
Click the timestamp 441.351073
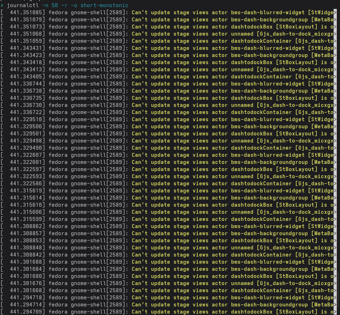click(x=26, y=27)
